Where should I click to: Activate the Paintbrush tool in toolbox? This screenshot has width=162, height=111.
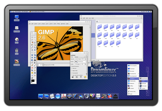[x=35, y=65]
